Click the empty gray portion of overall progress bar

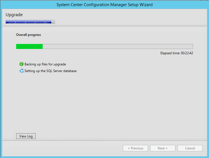(x=117, y=46)
